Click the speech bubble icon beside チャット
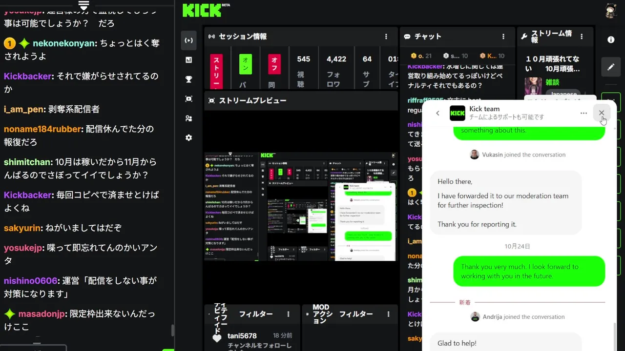625x351 pixels. [407, 37]
